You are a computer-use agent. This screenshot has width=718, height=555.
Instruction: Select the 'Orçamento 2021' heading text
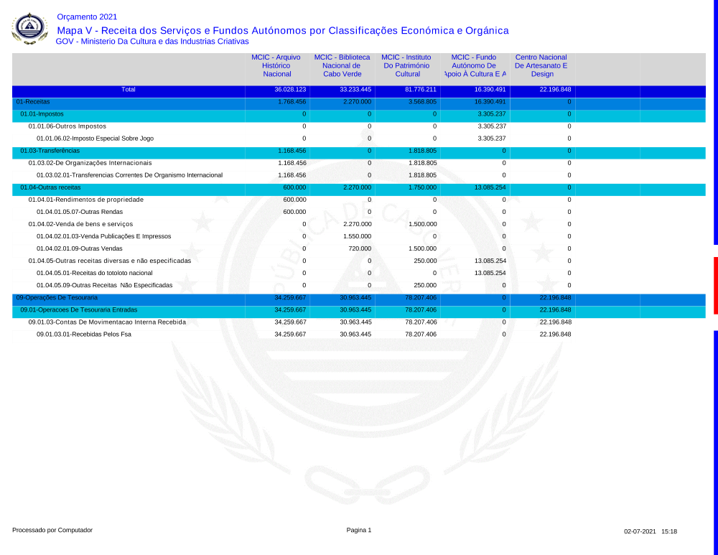click(x=87, y=17)
